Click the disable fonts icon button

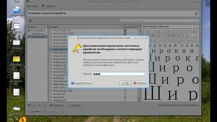tap(45, 105)
